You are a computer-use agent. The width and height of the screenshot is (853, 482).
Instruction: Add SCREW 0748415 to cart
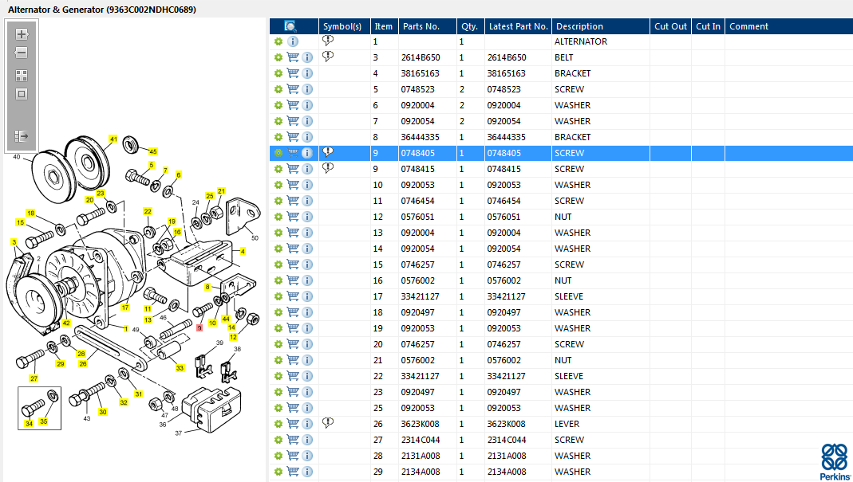click(293, 169)
